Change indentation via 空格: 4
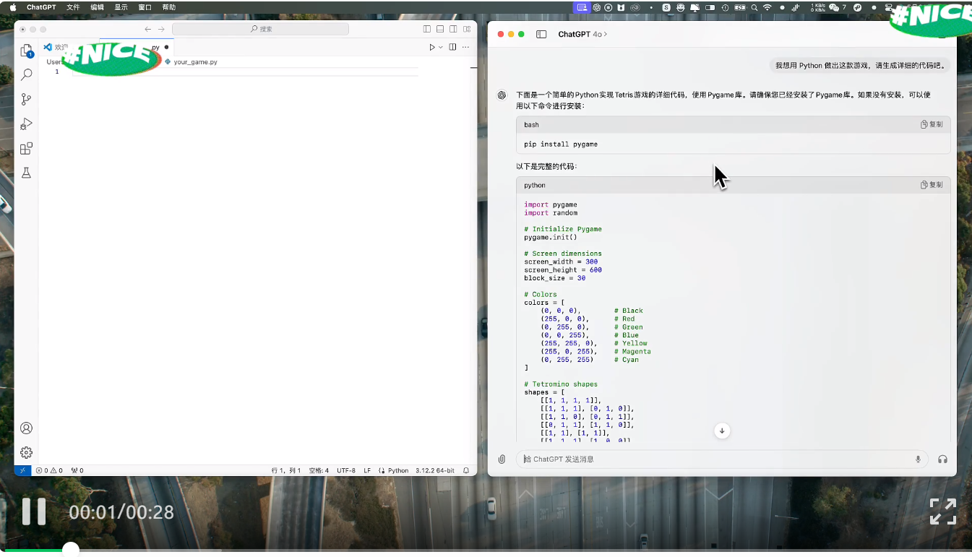972x557 pixels. pos(319,470)
